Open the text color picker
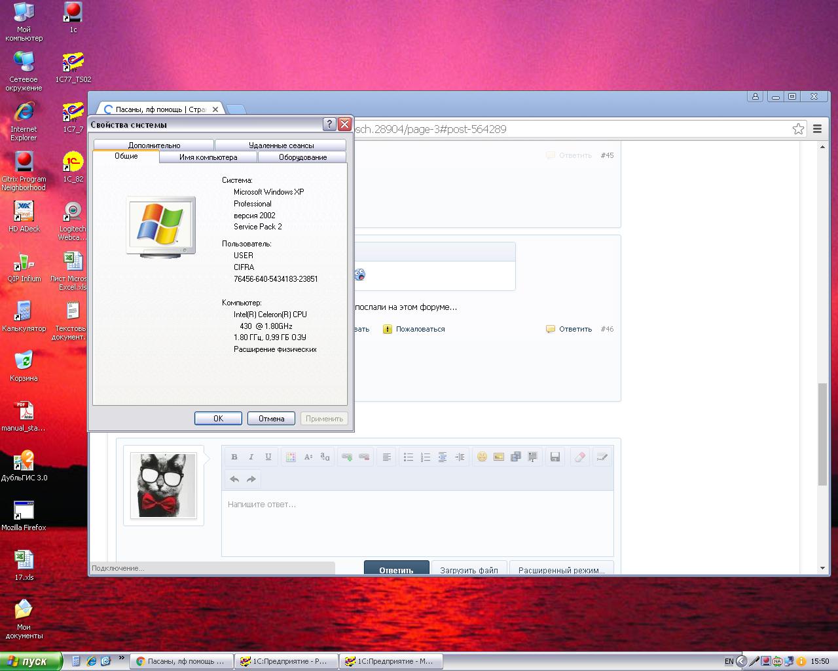The height and width of the screenshot is (671, 838). [x=291, y=457]
